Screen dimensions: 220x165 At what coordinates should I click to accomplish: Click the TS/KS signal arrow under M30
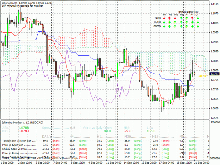pyautogui.click(x=181, y=18)
